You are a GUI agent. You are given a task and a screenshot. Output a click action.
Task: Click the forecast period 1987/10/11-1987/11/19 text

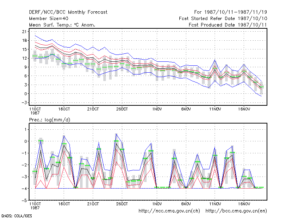[x=236, y=12]
